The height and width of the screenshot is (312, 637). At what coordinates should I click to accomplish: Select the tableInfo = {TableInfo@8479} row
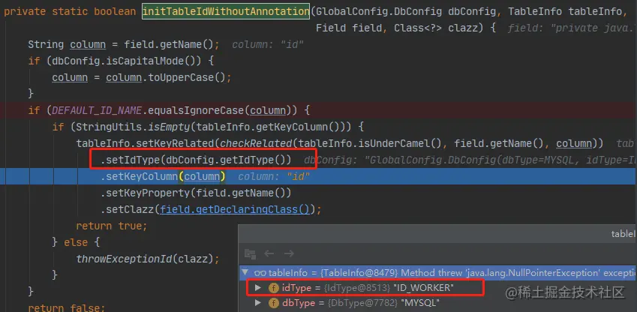point(438,272)
